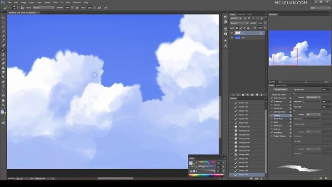Select the Hand tool
The height and width of the screenshot is (187, 332).
tap(3, 100)
